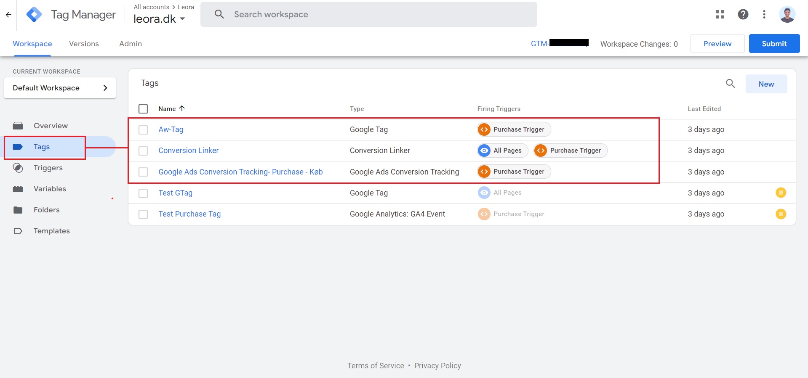
Task: Click the Privacy Policy link
Action: [437, 366]
